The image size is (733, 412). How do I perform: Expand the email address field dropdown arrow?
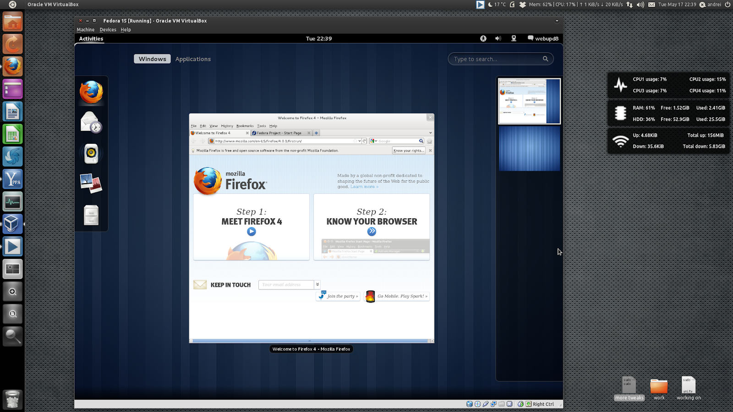click(317, 284)
